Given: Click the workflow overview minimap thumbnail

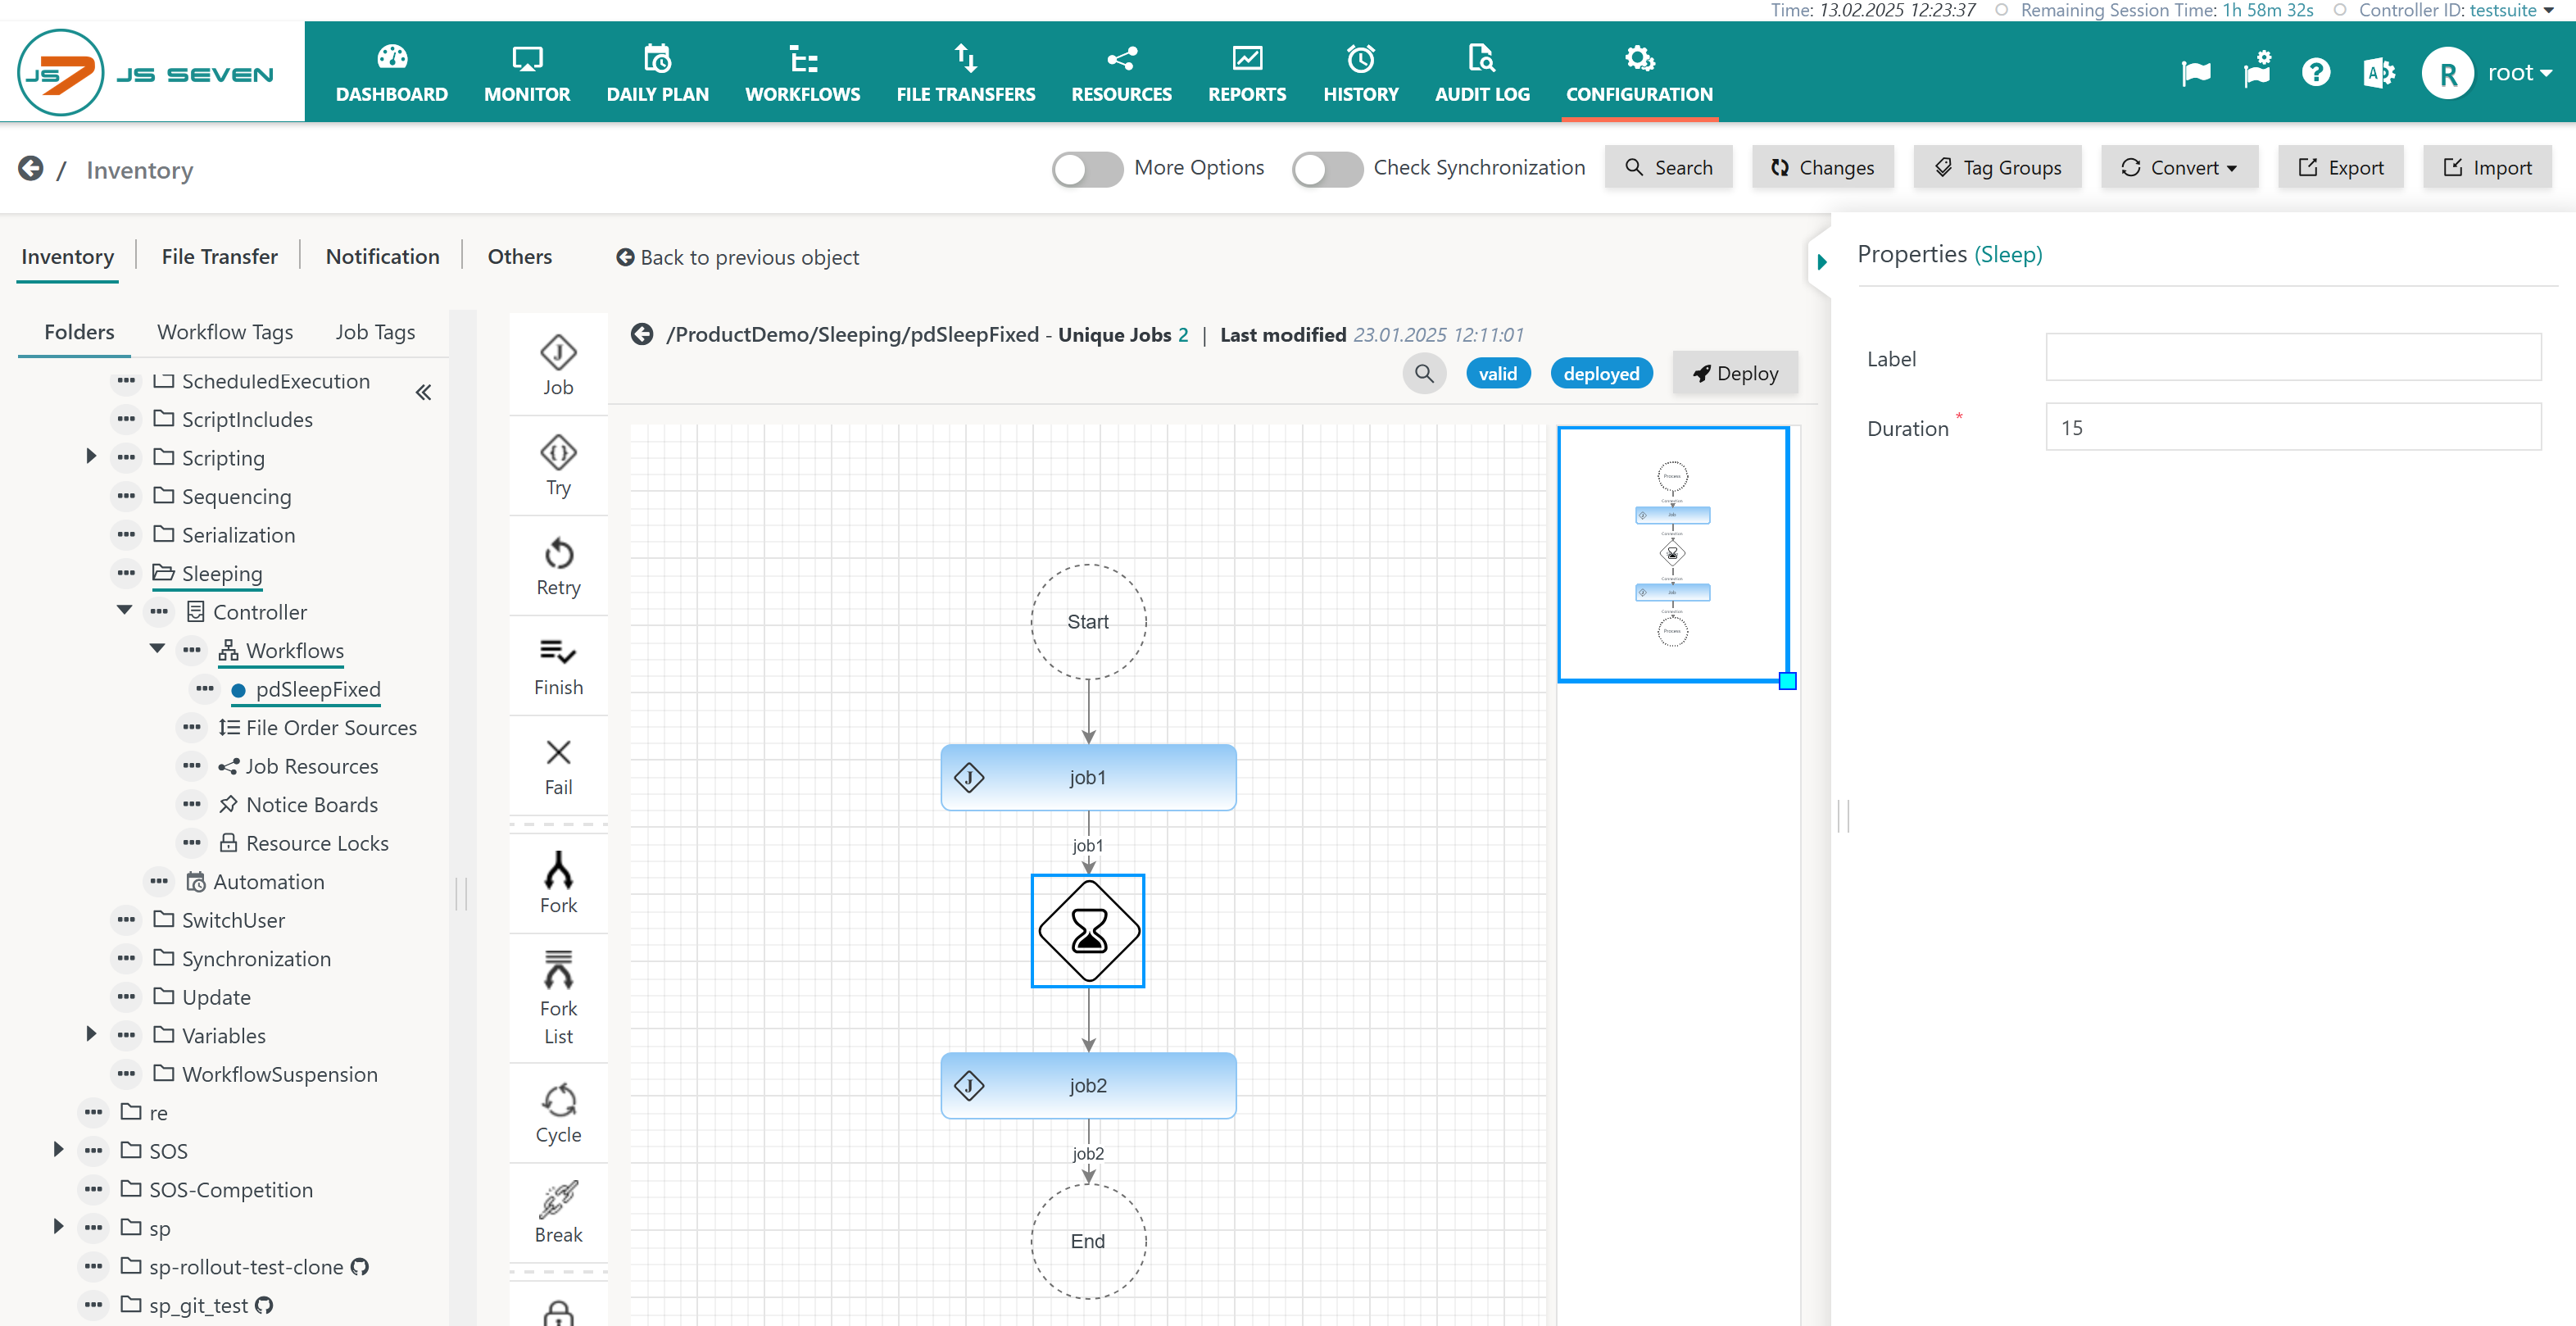Looking at the screenshot, I should [x=1672, y=554].
